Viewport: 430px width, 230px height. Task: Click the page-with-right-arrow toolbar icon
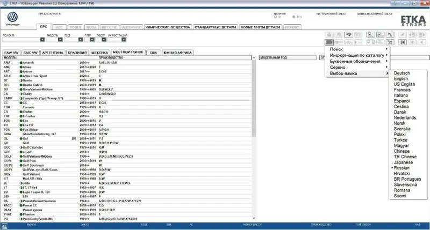coord(422,34)
